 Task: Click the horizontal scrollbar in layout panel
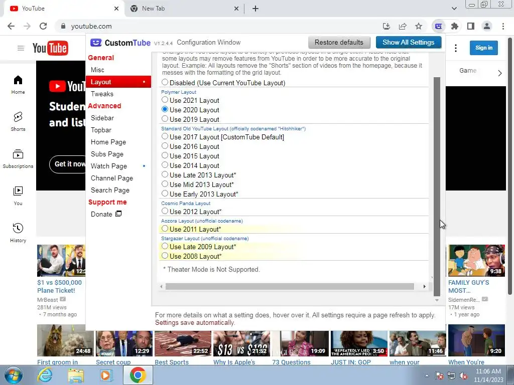(290, 286)
